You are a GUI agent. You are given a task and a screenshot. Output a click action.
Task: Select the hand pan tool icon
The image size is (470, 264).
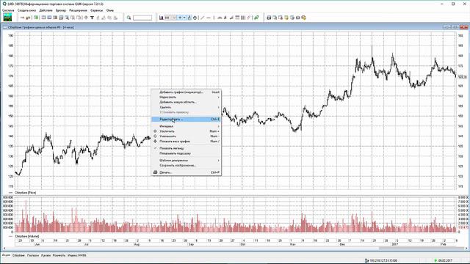195,18
